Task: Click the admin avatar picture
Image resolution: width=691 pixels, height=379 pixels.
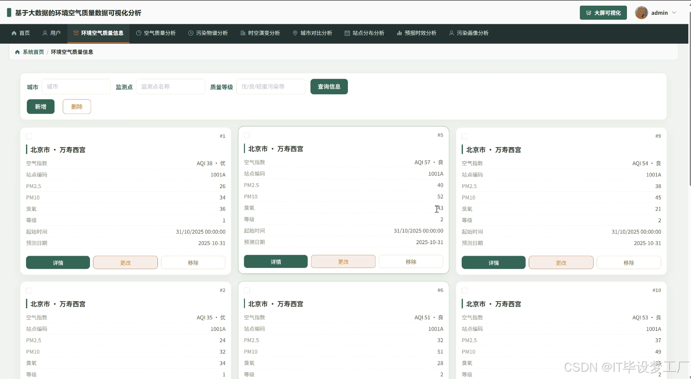Action: [x=641, y=13]
